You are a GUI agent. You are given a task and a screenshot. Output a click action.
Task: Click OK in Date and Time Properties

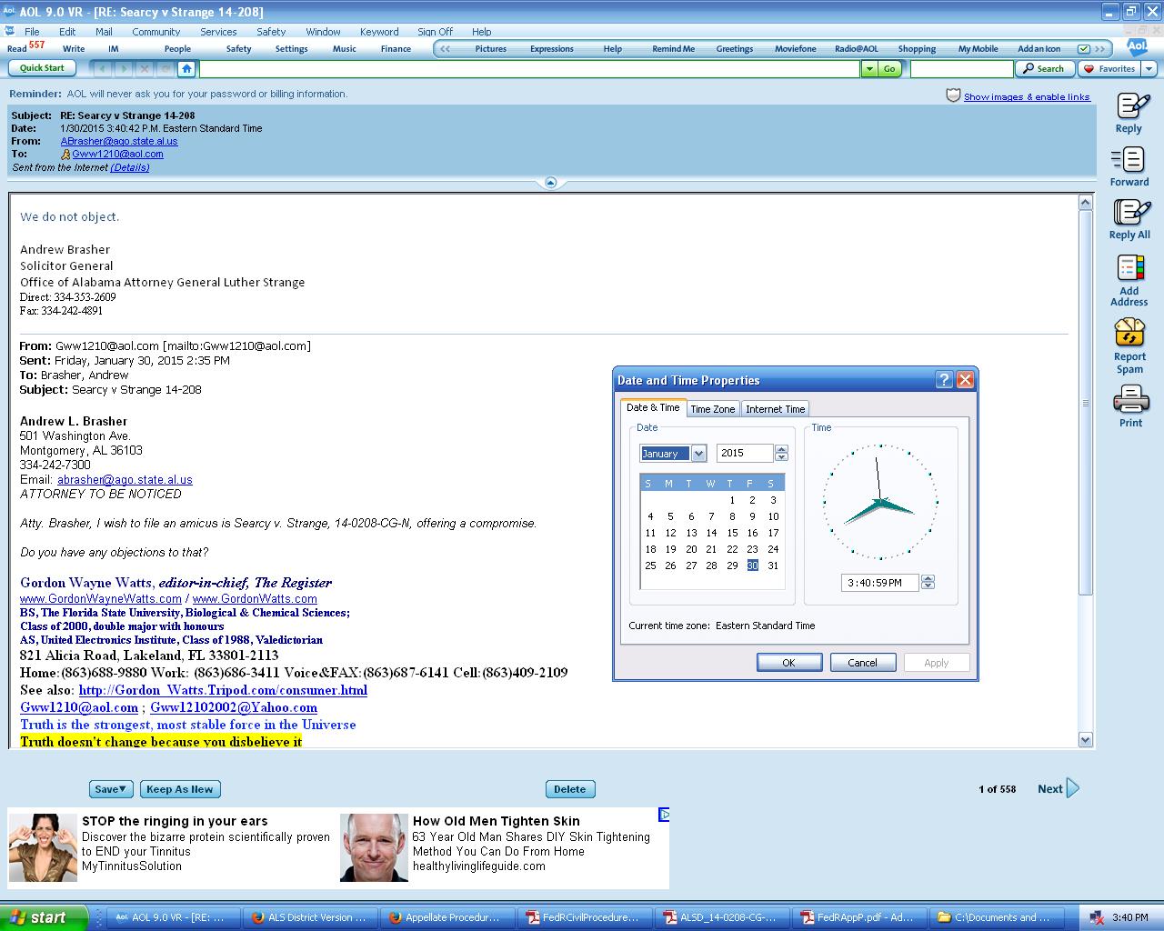789,663
